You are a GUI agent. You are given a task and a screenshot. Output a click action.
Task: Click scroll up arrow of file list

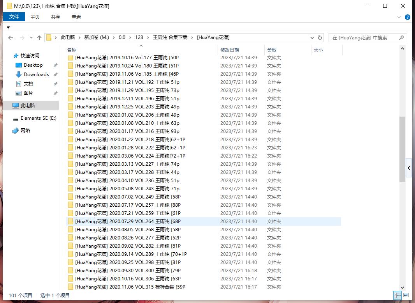click(x=402, y=48)
